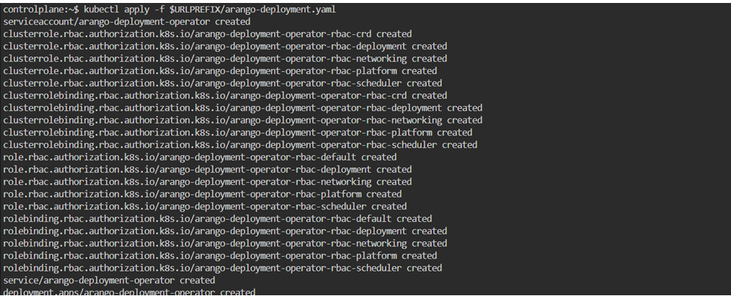This screenshot has width=731, height=296.
Task: Select the clusterrolebinding rbac-deployment output line
Action: 242,108
